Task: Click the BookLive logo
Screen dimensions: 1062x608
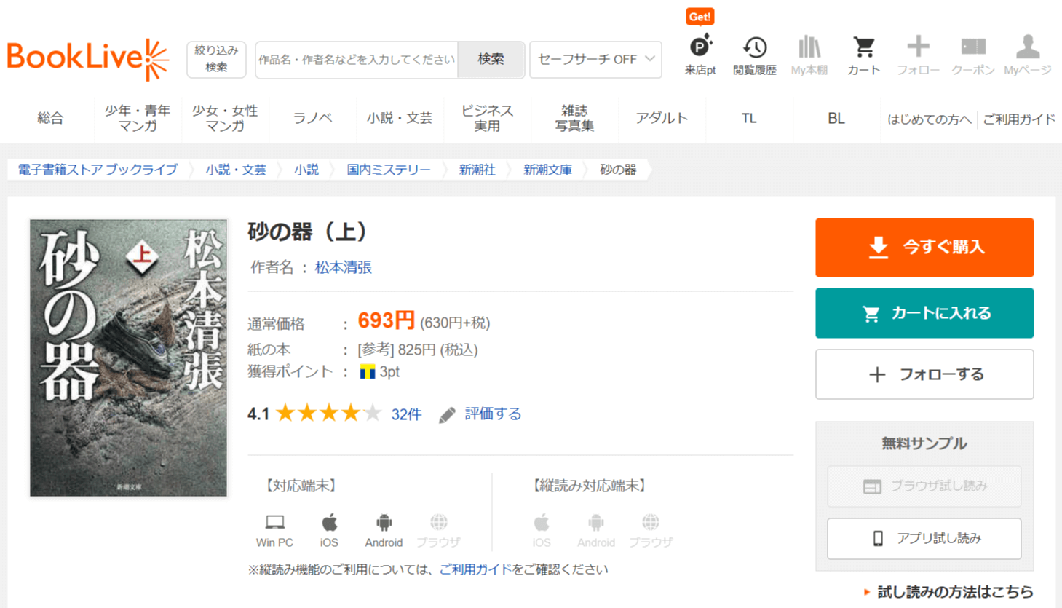Action: (88, 59)
